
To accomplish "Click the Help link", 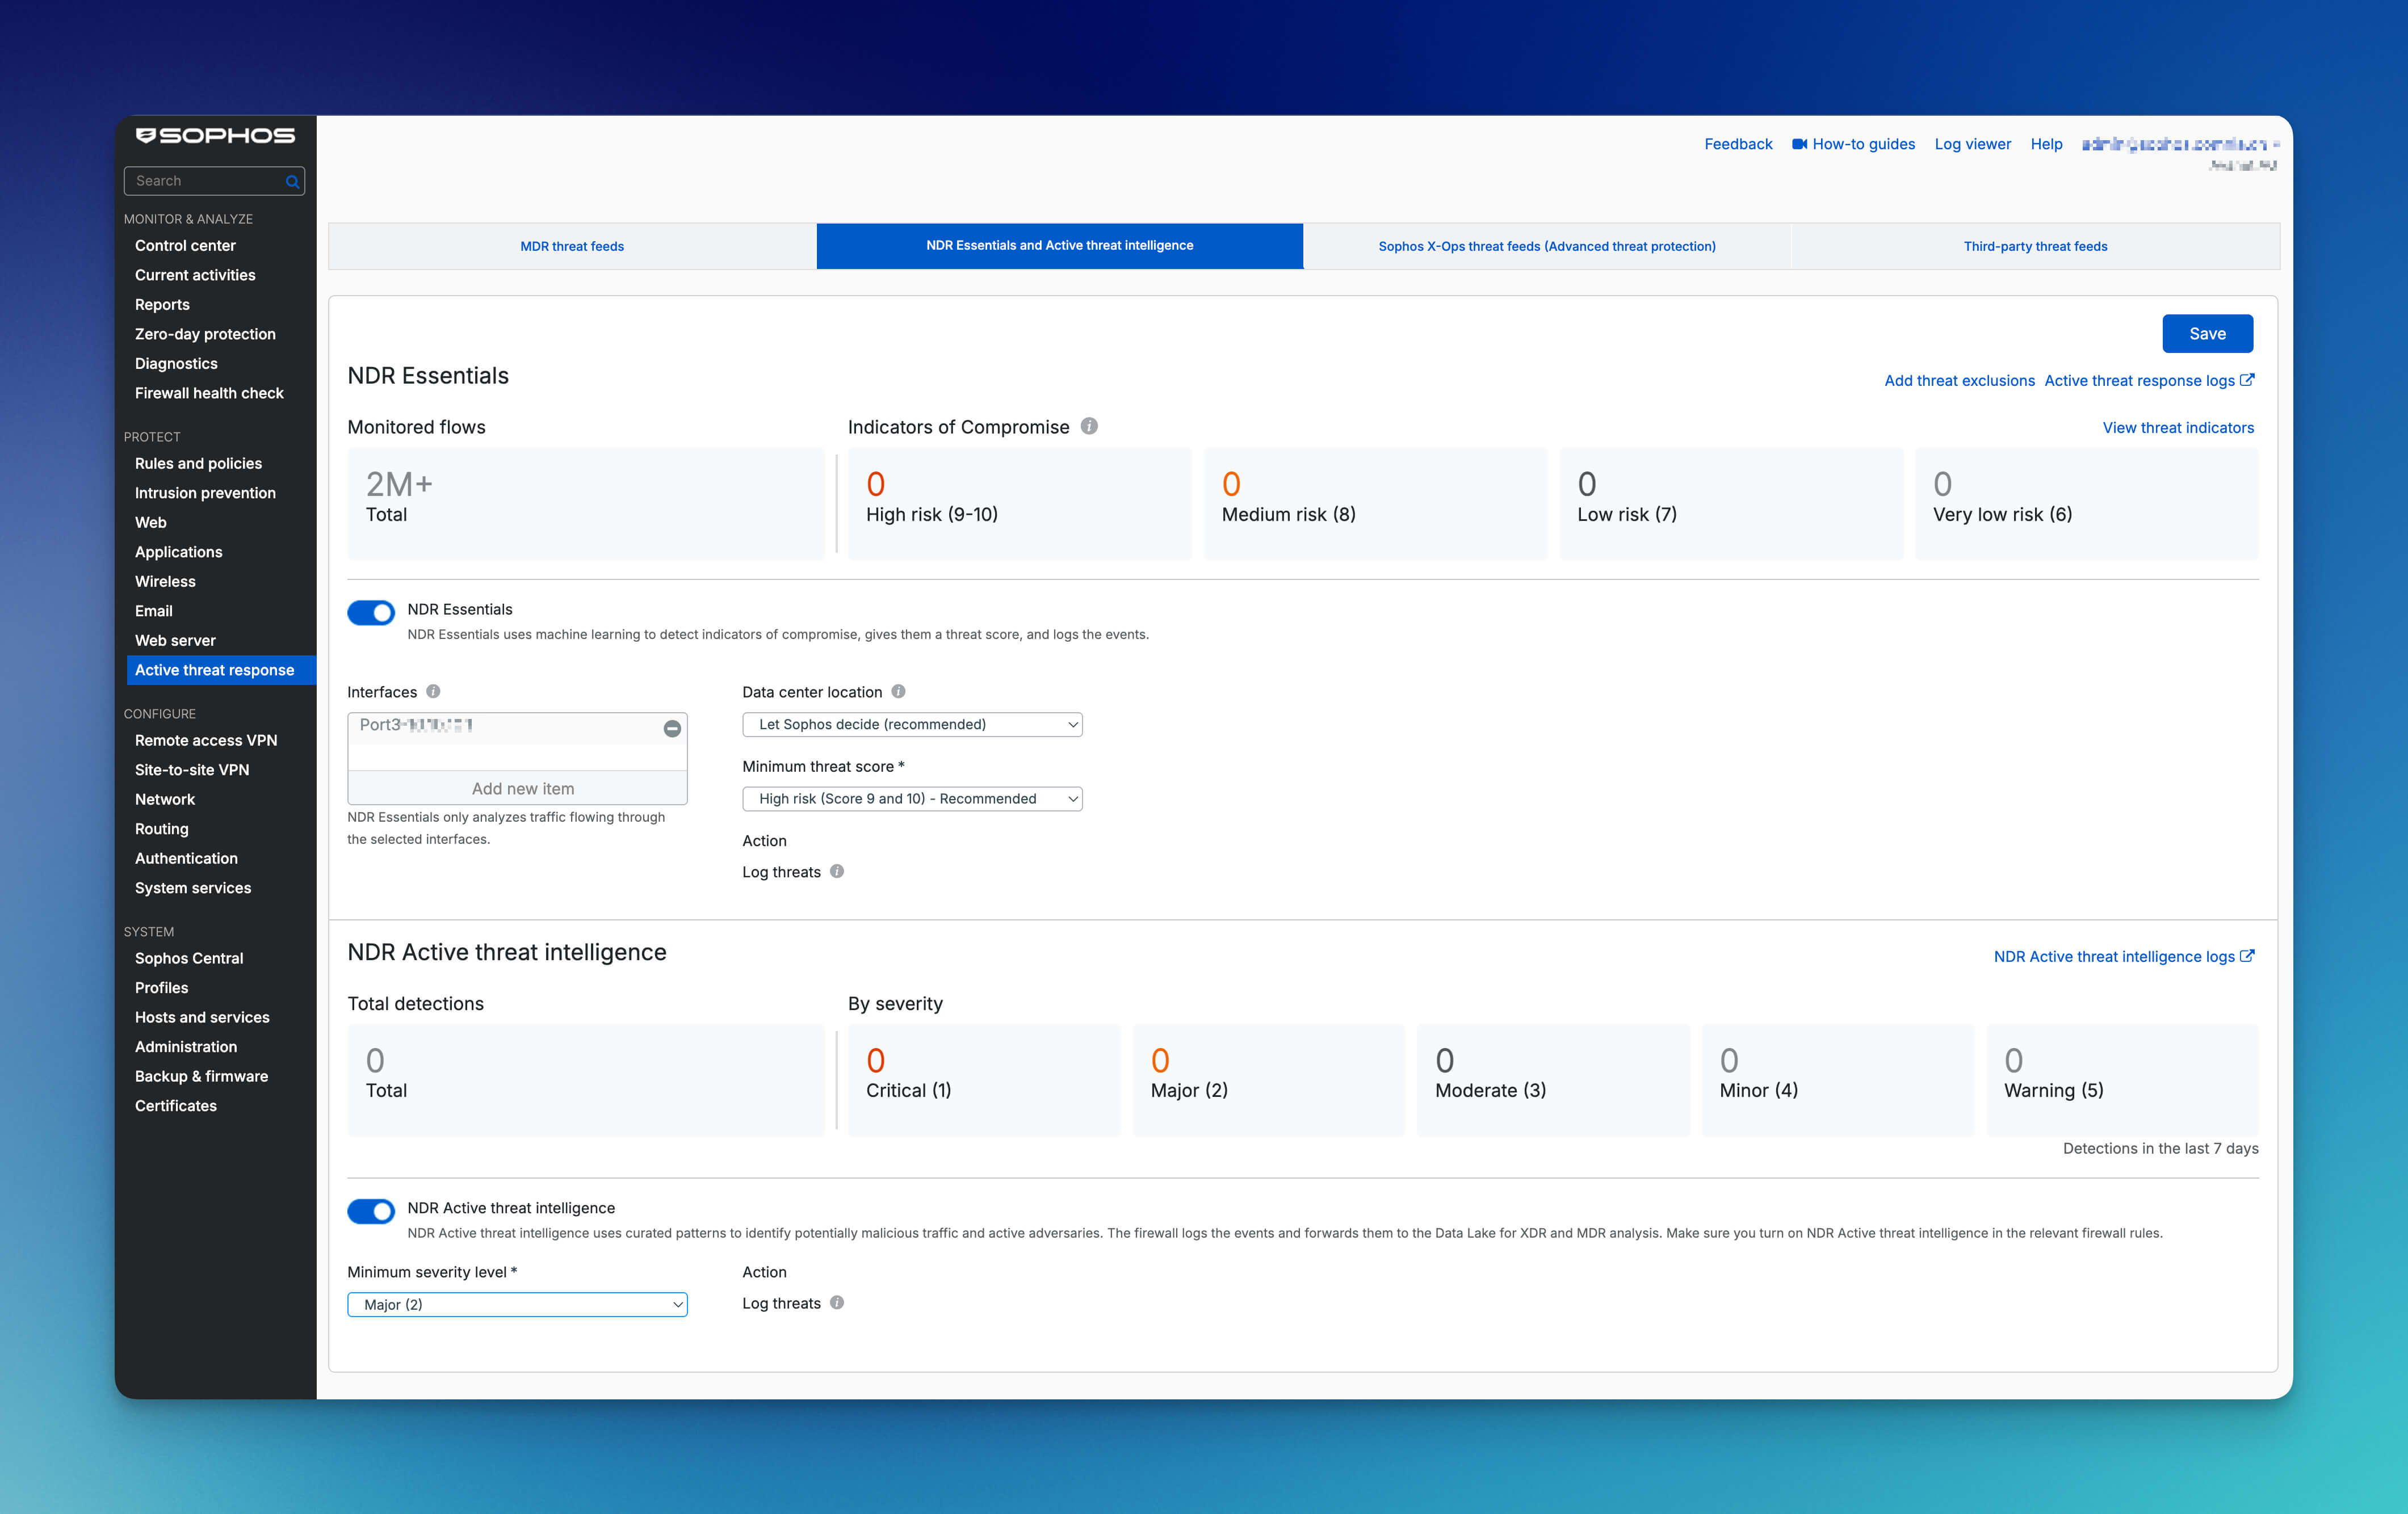I will click(2046, 144).
